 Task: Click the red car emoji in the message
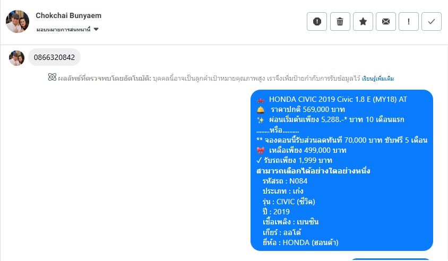(261, 100)
